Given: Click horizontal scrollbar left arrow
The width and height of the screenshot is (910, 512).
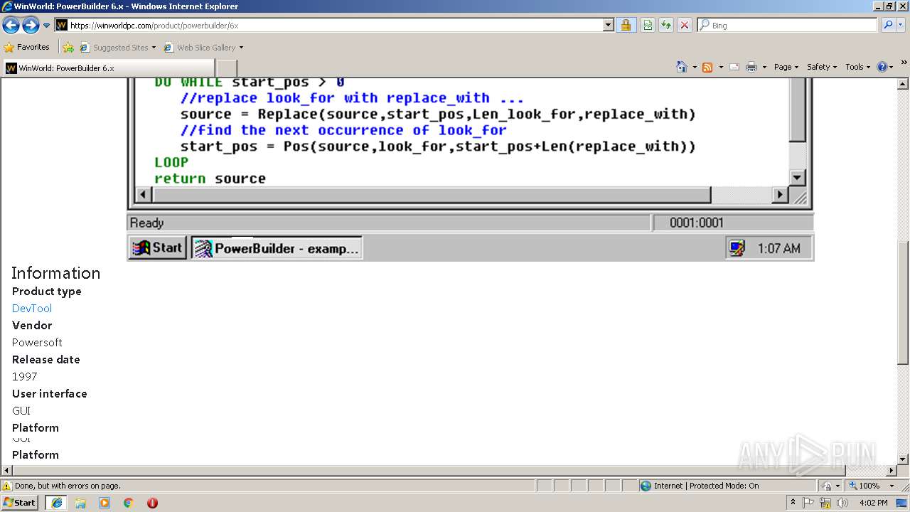Looking at the screenshot, I should (7, 470).
